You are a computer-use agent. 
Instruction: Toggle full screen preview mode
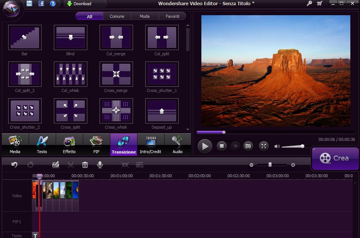tap(263, 146)
